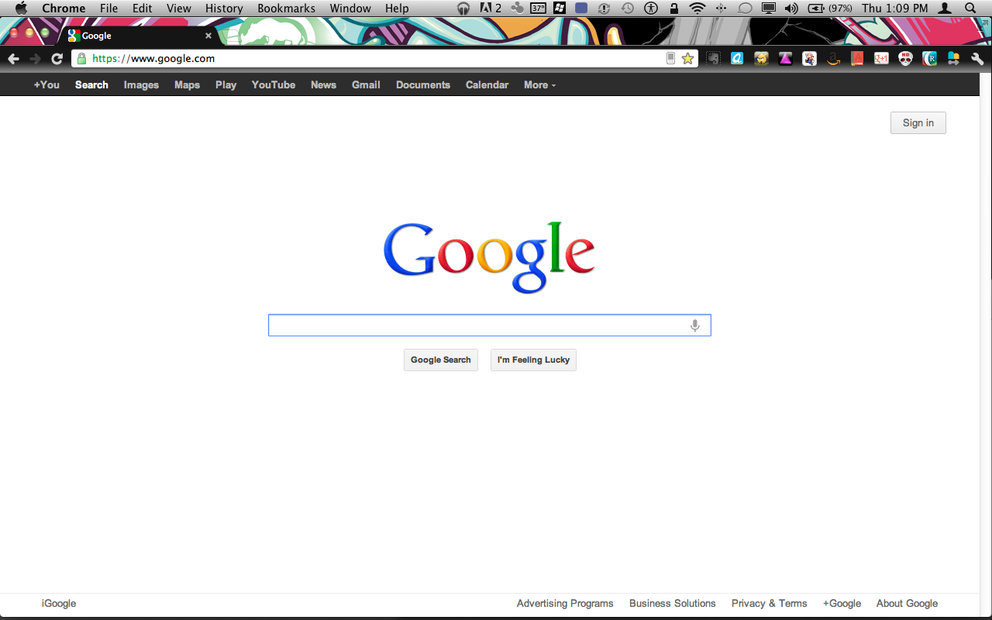Viewport: 992px width, 620px height.
Task: Click the microphone voice search icon
Action: point(695,325)
